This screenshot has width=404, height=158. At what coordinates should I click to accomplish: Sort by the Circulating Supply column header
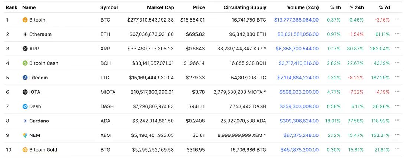[x=245, y=7]
